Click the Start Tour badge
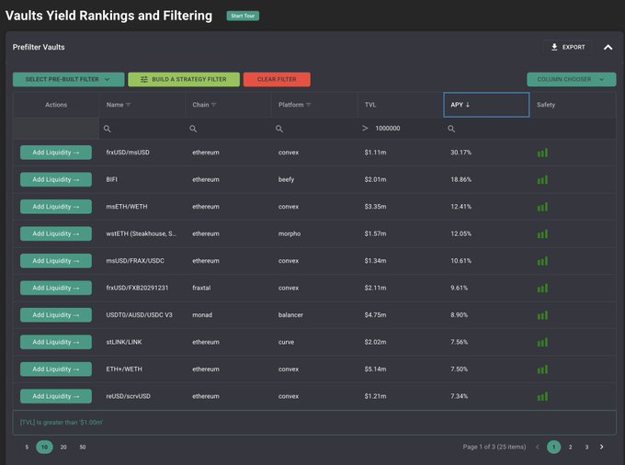 pyautogui.click(x=243, y=16)
